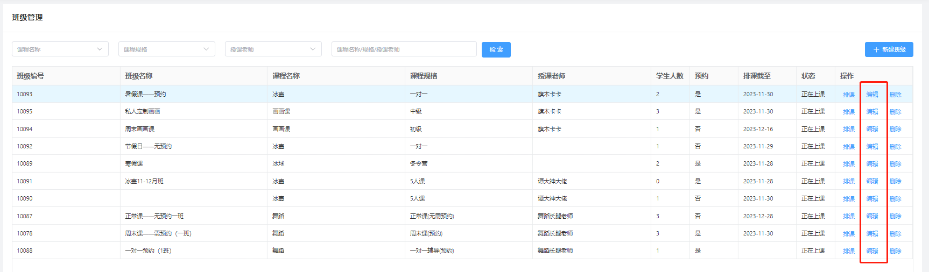This screenshot has width=929, height=272.
Task: Click 编辑 for class 10094 周末画画课
Action: click(872, 129)
